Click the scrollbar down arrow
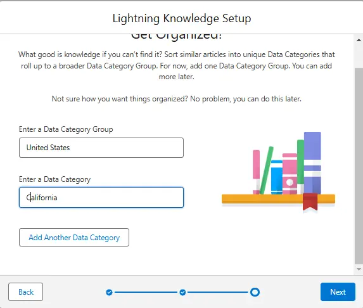Screen dimensions: 363x308 pyautogui.click(x=359, y=269)
